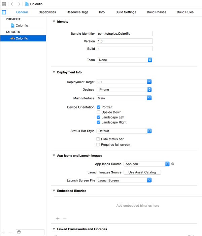Click the PROJECT section header
The height and width of the screenshot is (236, 202).
13,19
